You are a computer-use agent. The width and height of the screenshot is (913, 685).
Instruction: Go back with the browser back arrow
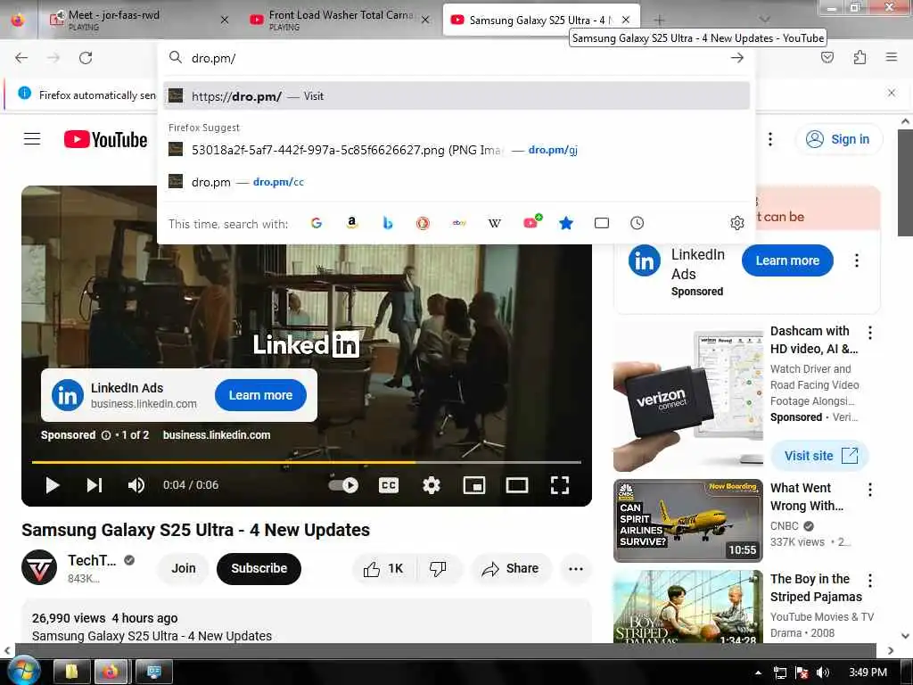pos(21,58)
